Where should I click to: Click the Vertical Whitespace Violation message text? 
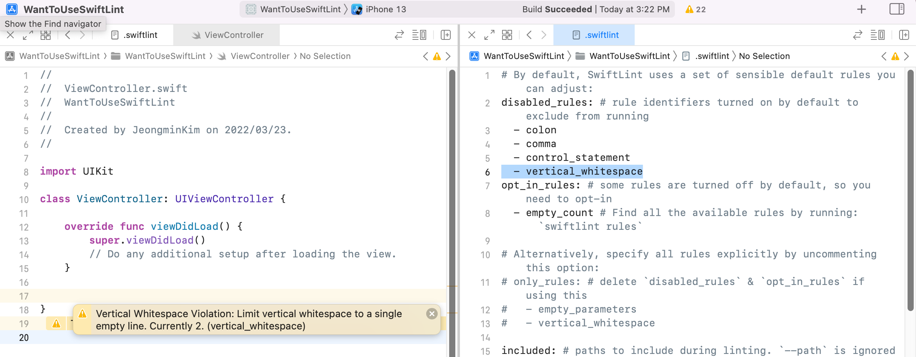pos(249,320)
